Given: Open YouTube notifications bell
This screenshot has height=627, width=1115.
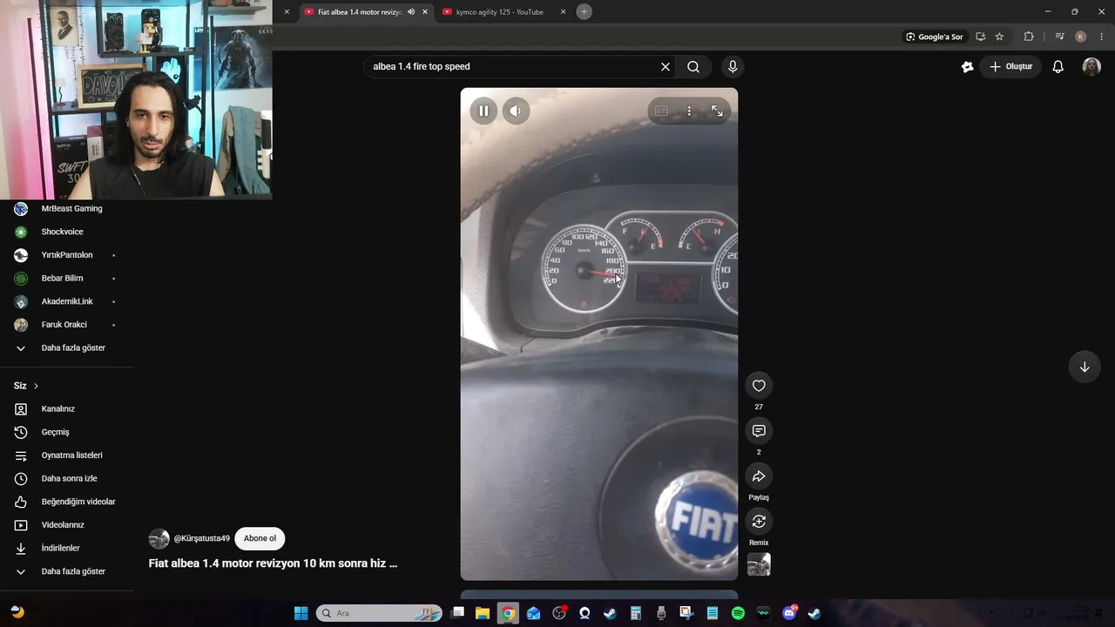Looking at the screenshot, I should tap(1058, 67).
